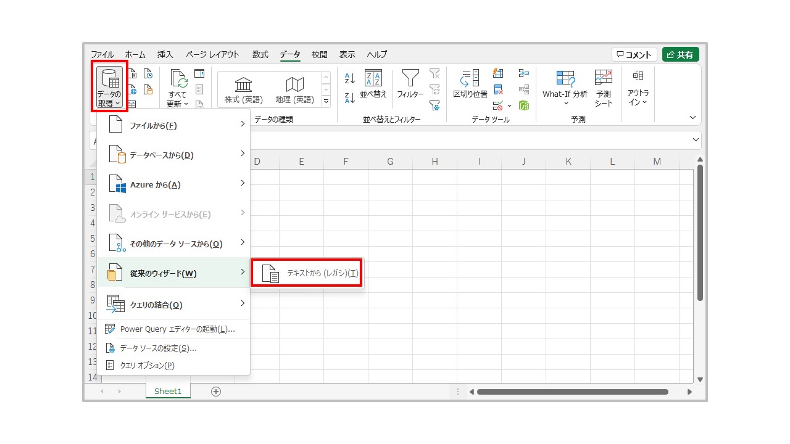Click the コメント button
This screenshot has height=444, width=790.
(634, 54)
